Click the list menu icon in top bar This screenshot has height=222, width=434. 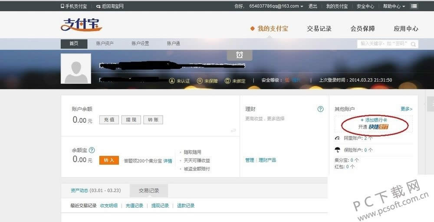pyautogui.click(x=414, y=6)
